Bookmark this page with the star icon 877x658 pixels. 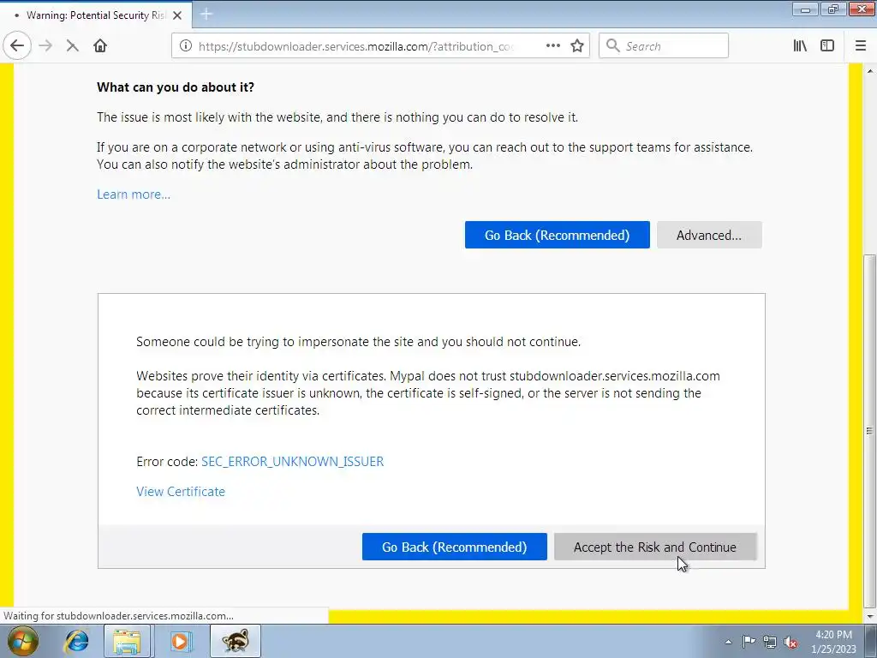[577, 46]
